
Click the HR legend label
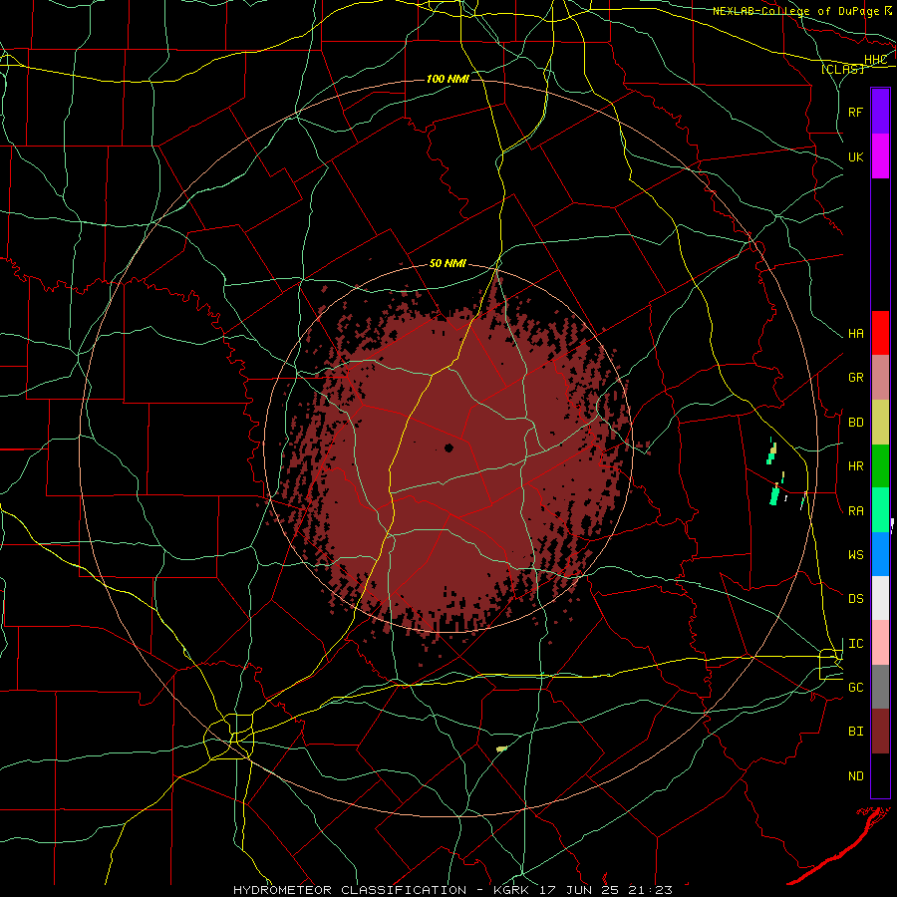point(855,466)
